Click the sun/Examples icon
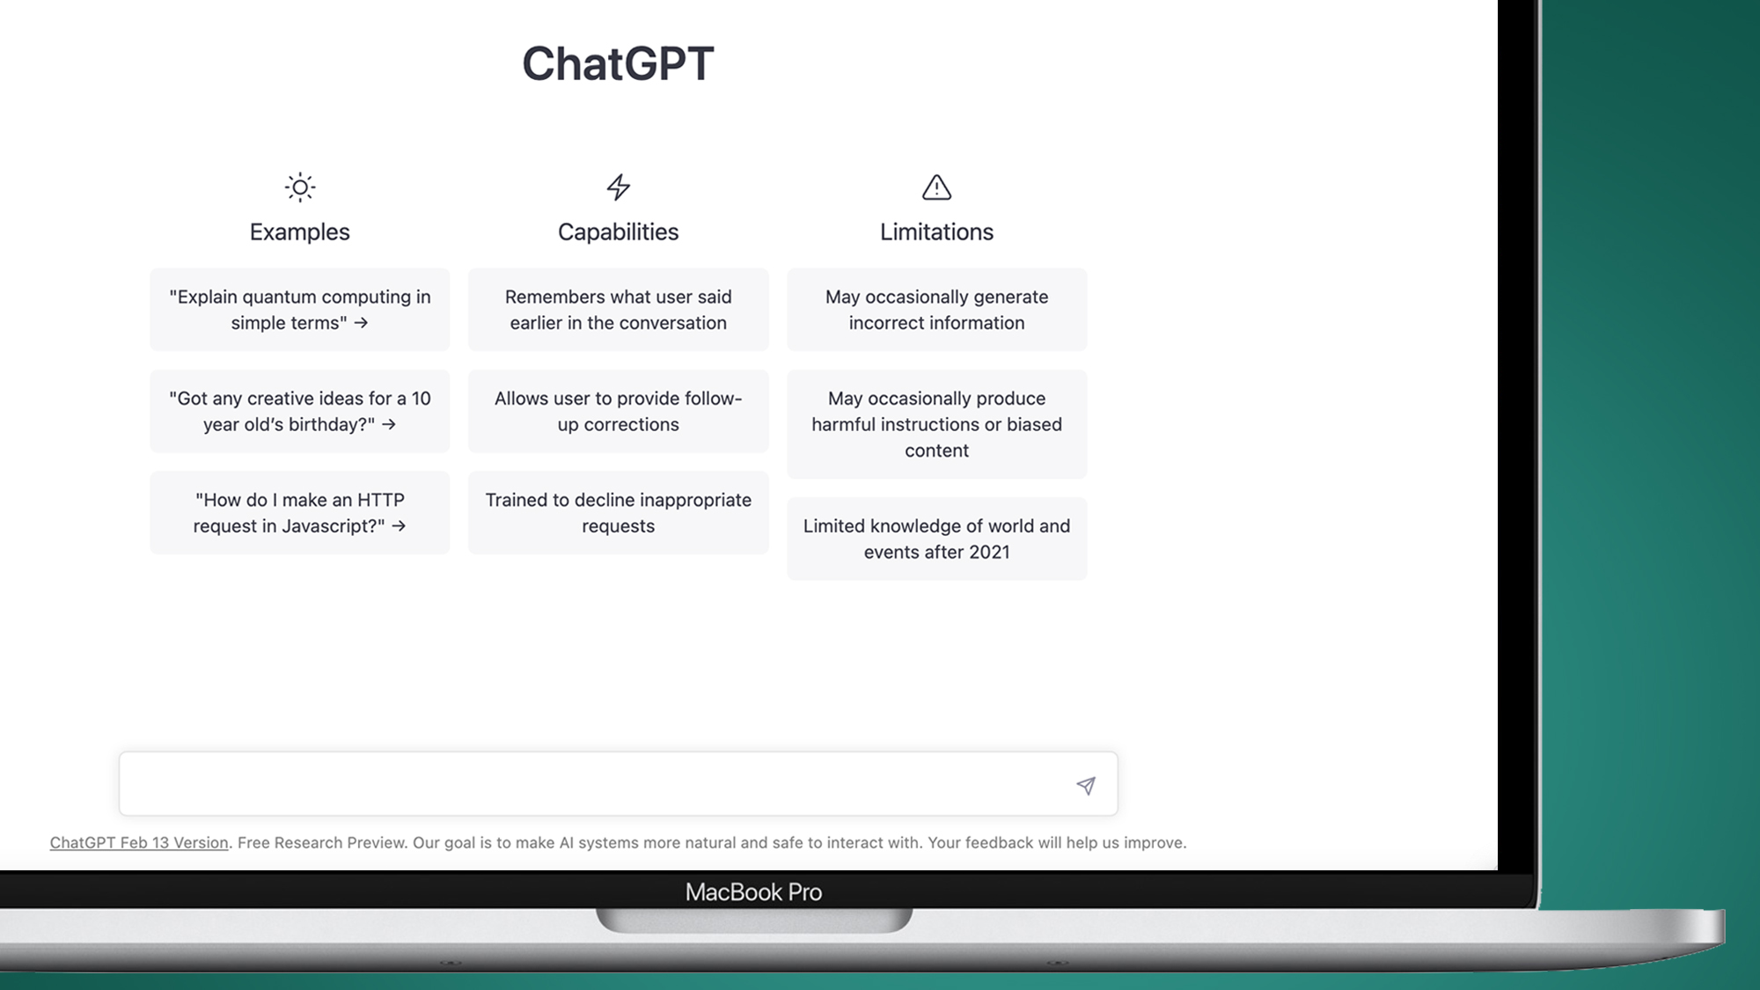This screenshot has height=990, width=1760. tap(298, 187)
